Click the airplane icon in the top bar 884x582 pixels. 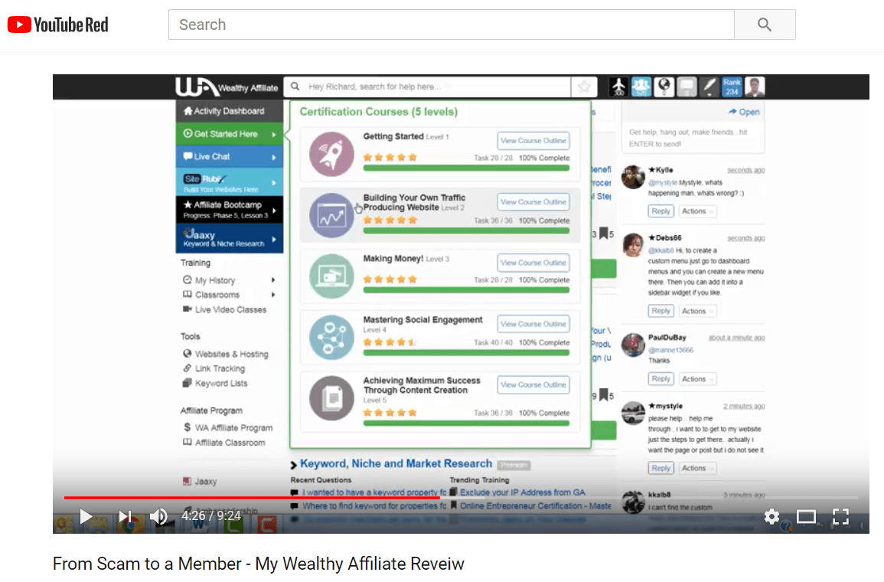(618, 87)
